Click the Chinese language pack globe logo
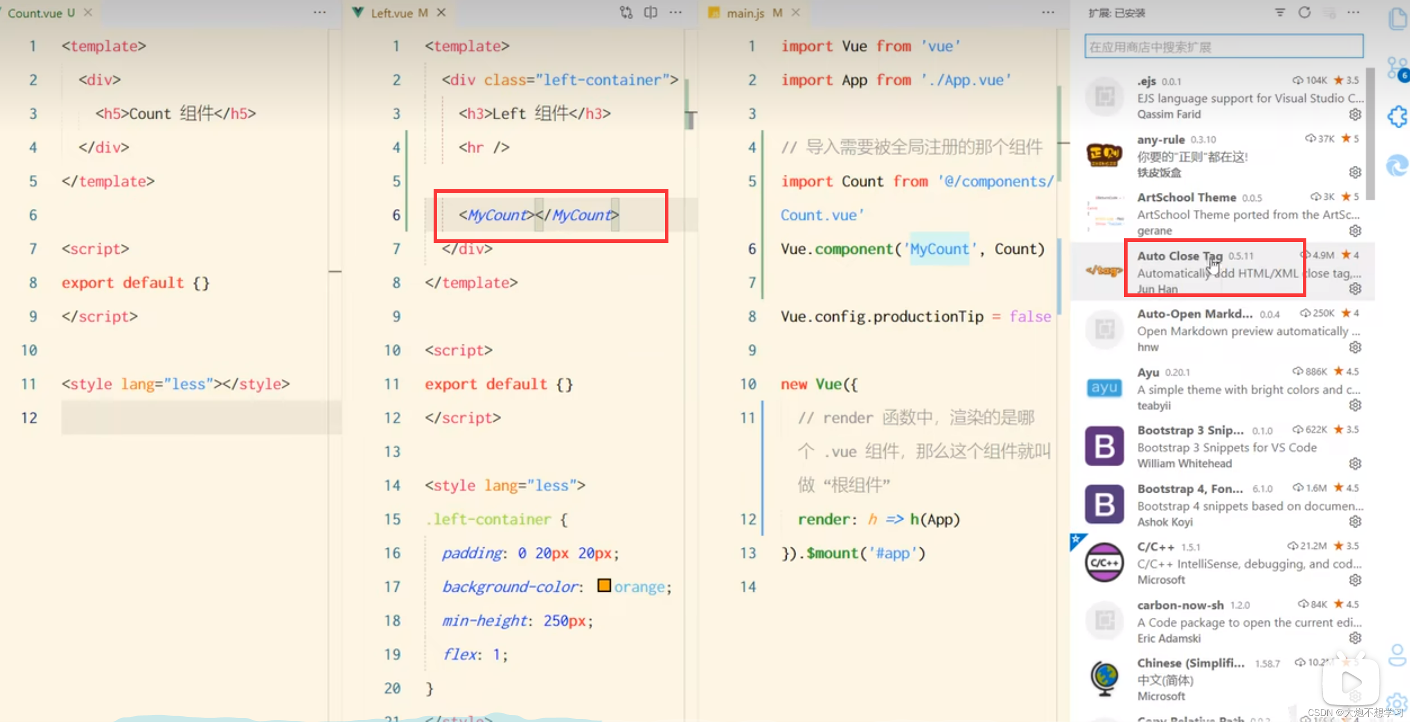 click(x=1105, y=678)
